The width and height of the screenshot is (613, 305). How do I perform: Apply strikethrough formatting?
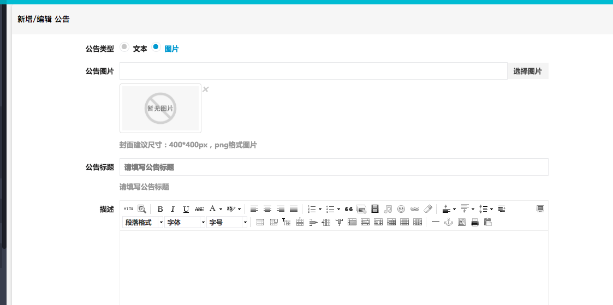point(199,209)
